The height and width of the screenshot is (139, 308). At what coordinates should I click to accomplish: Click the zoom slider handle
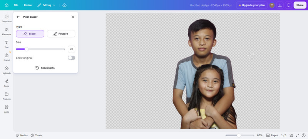[x=239, y=135]
